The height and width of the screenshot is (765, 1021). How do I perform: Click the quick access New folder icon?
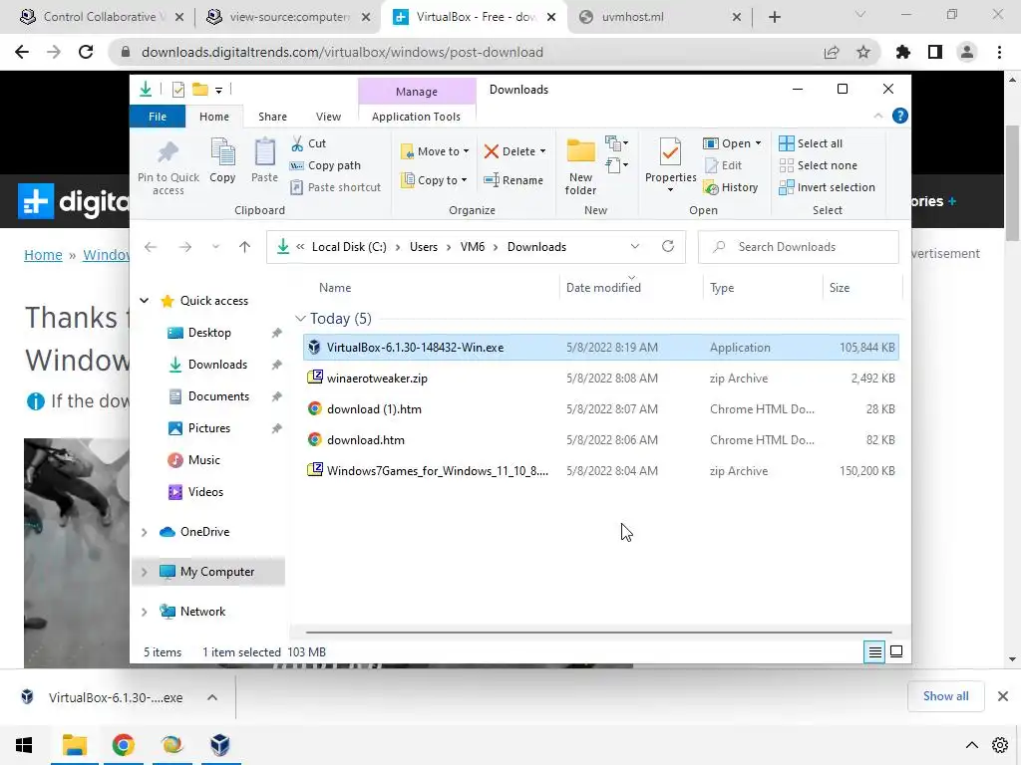[199, 90]
